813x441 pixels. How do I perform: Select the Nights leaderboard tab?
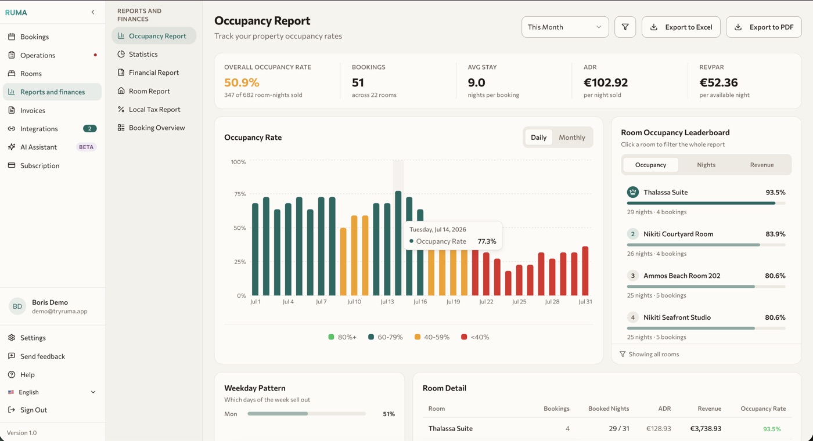click(x=706, y=165)
